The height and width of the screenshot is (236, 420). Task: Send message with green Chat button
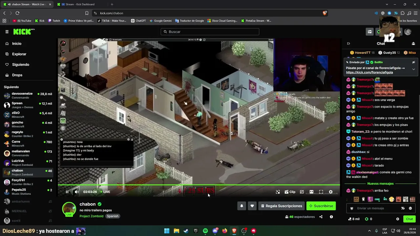(x=409, y=219)
